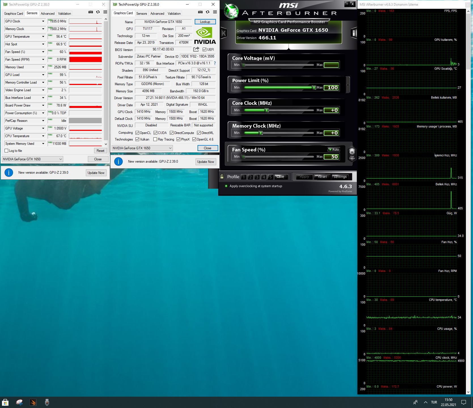This screenshot has height=408, width=473.
Task: Toggle CUDA checkbox
Action: pyautogui.click(x=155, y=133)
